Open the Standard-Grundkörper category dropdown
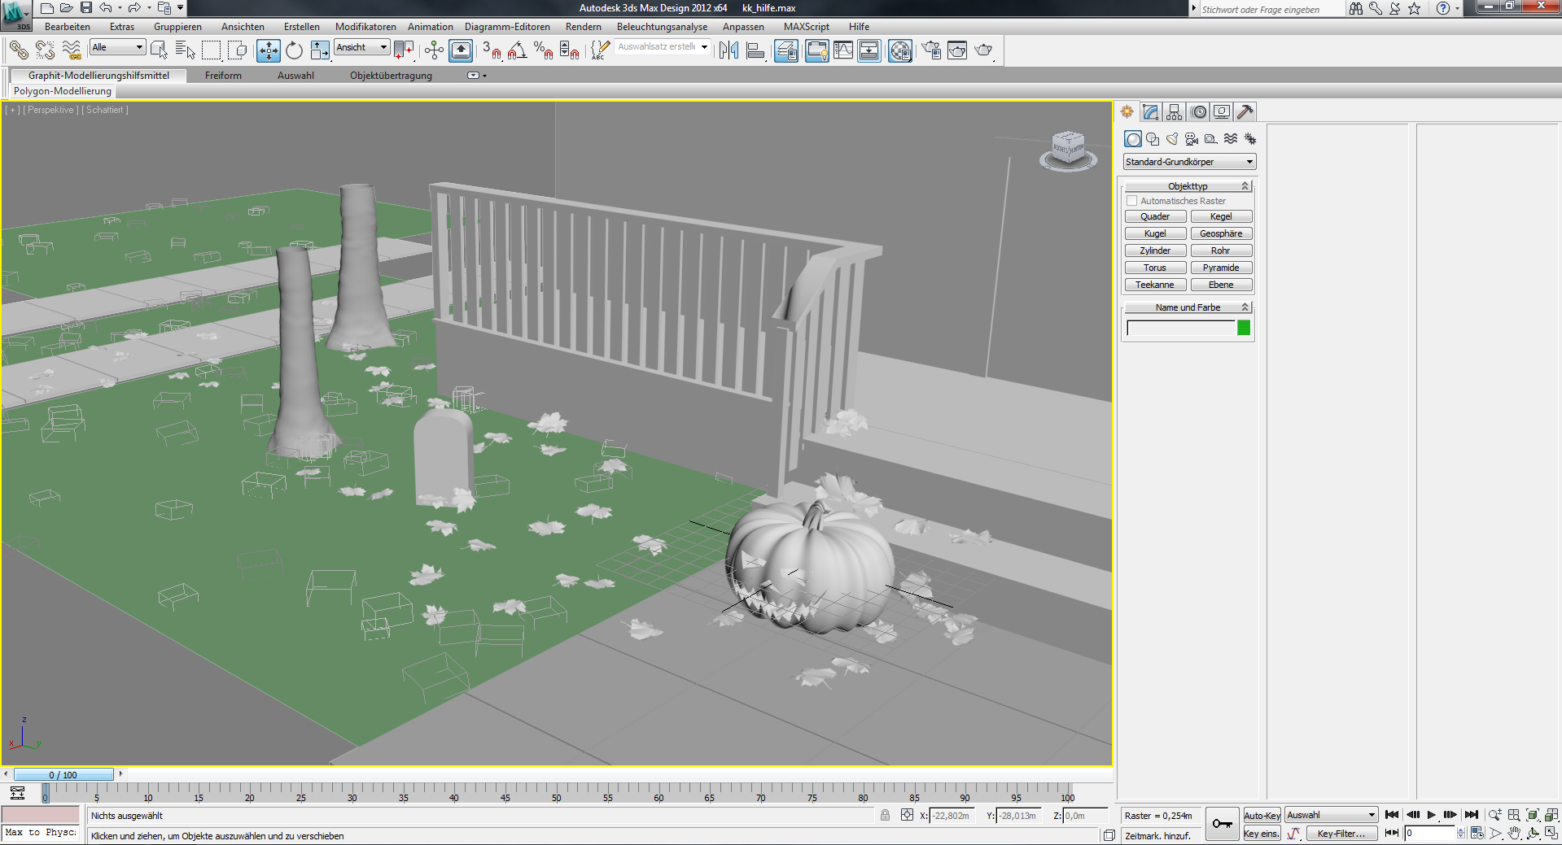The image size is (1562, 845). point(1189,162)
